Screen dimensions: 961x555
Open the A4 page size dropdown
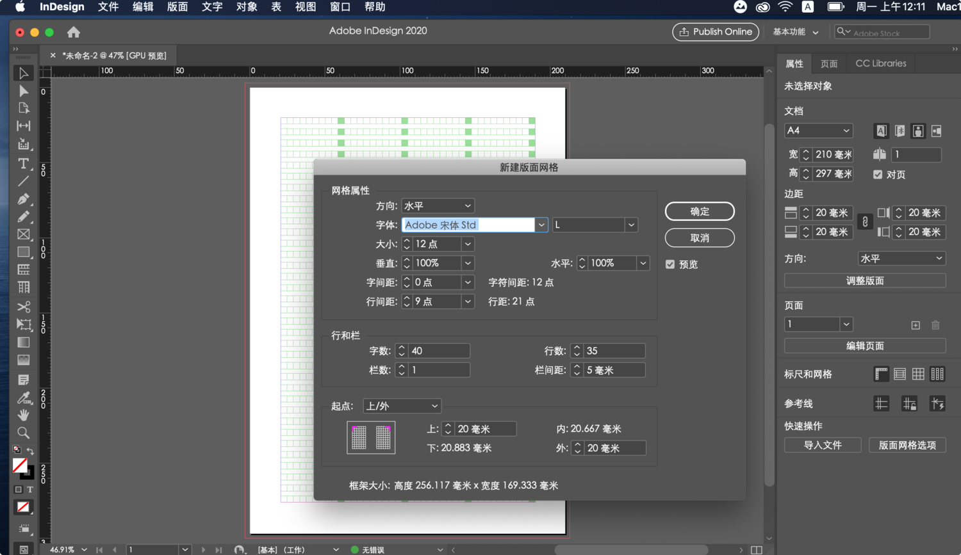[819, 131]
